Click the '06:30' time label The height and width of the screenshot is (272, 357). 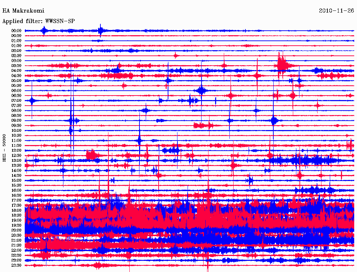16,96
